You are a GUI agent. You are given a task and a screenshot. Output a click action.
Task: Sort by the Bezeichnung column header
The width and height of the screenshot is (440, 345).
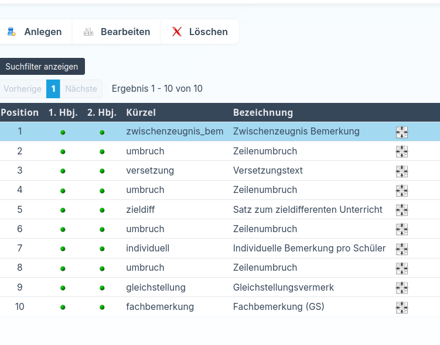pyautogui.click(x=262, y=112)
